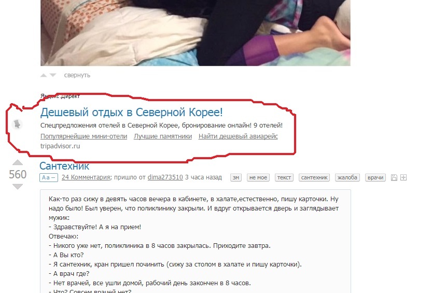Save the post with the floppy icon
This screenshot has width=432, height=293.
(x=394, y=177)
